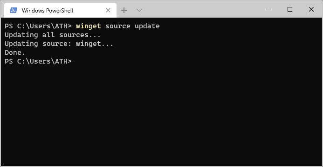Place cursor right after the last prompt
The width and height of the screenshot is (323, 167).
(x=74, y=62)
